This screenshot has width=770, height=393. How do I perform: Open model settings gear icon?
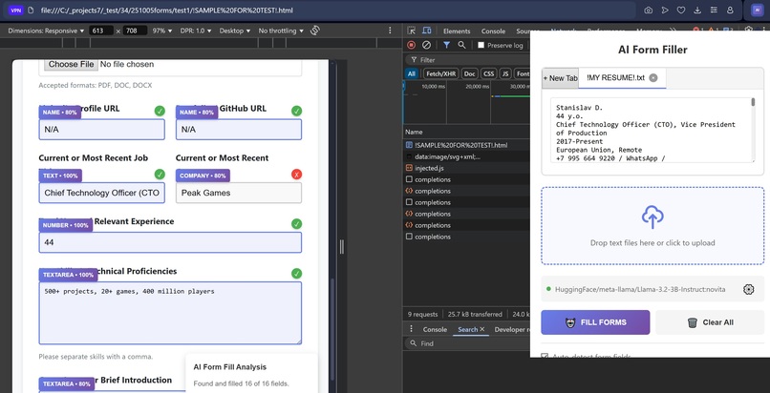748,289
